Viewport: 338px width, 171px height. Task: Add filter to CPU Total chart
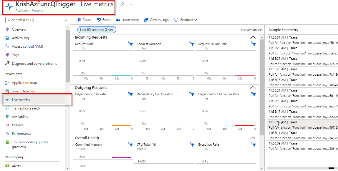[192, 144]
